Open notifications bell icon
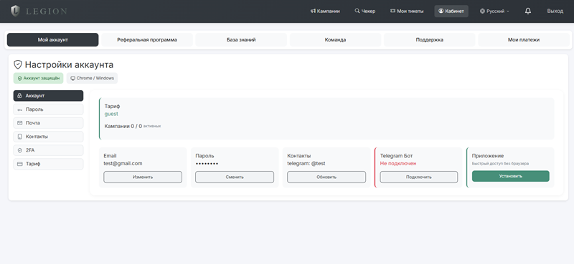 click(x=528, y=11)
